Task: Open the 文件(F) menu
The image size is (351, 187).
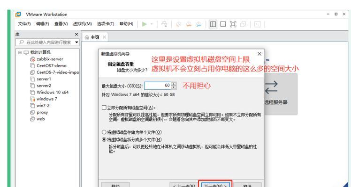Action: click(24, 24)
